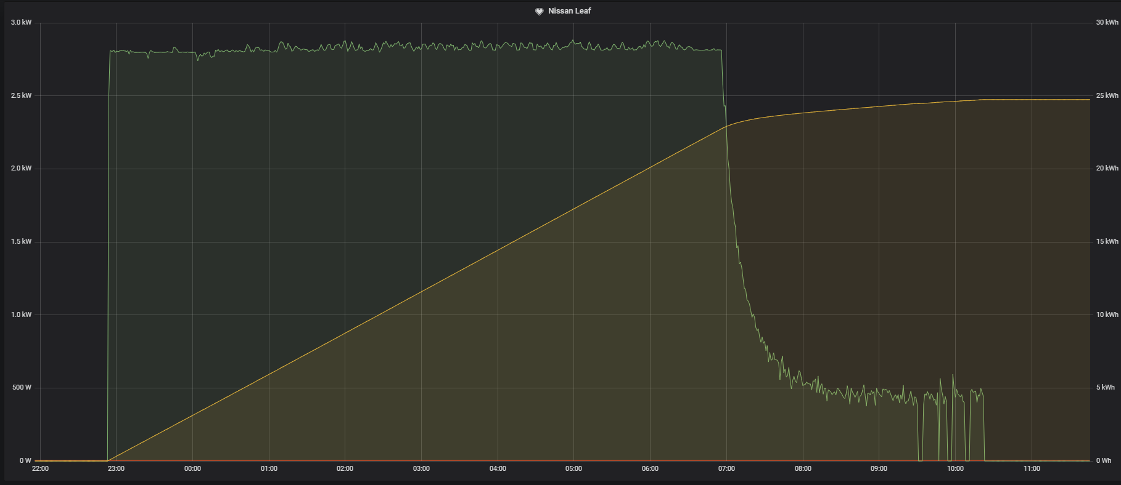Click the 0 Wh right axis label
This screenshot has height=485, width=1121.
(1104, 460)
